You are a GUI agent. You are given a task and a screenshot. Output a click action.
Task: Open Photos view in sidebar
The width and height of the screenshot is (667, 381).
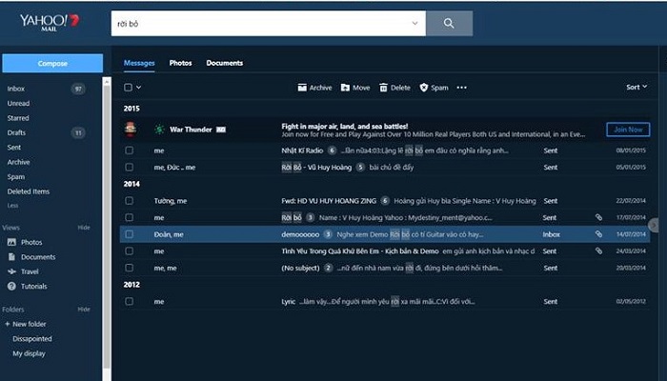click(31, 242)
